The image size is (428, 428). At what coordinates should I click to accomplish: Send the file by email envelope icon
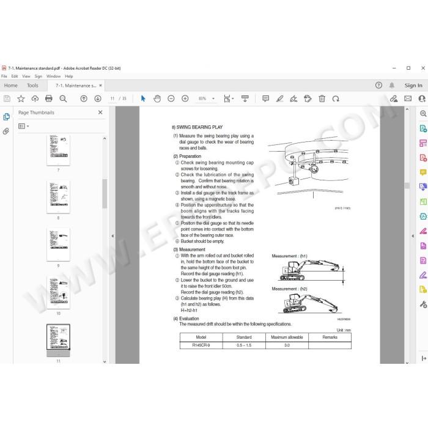(408, 98)
